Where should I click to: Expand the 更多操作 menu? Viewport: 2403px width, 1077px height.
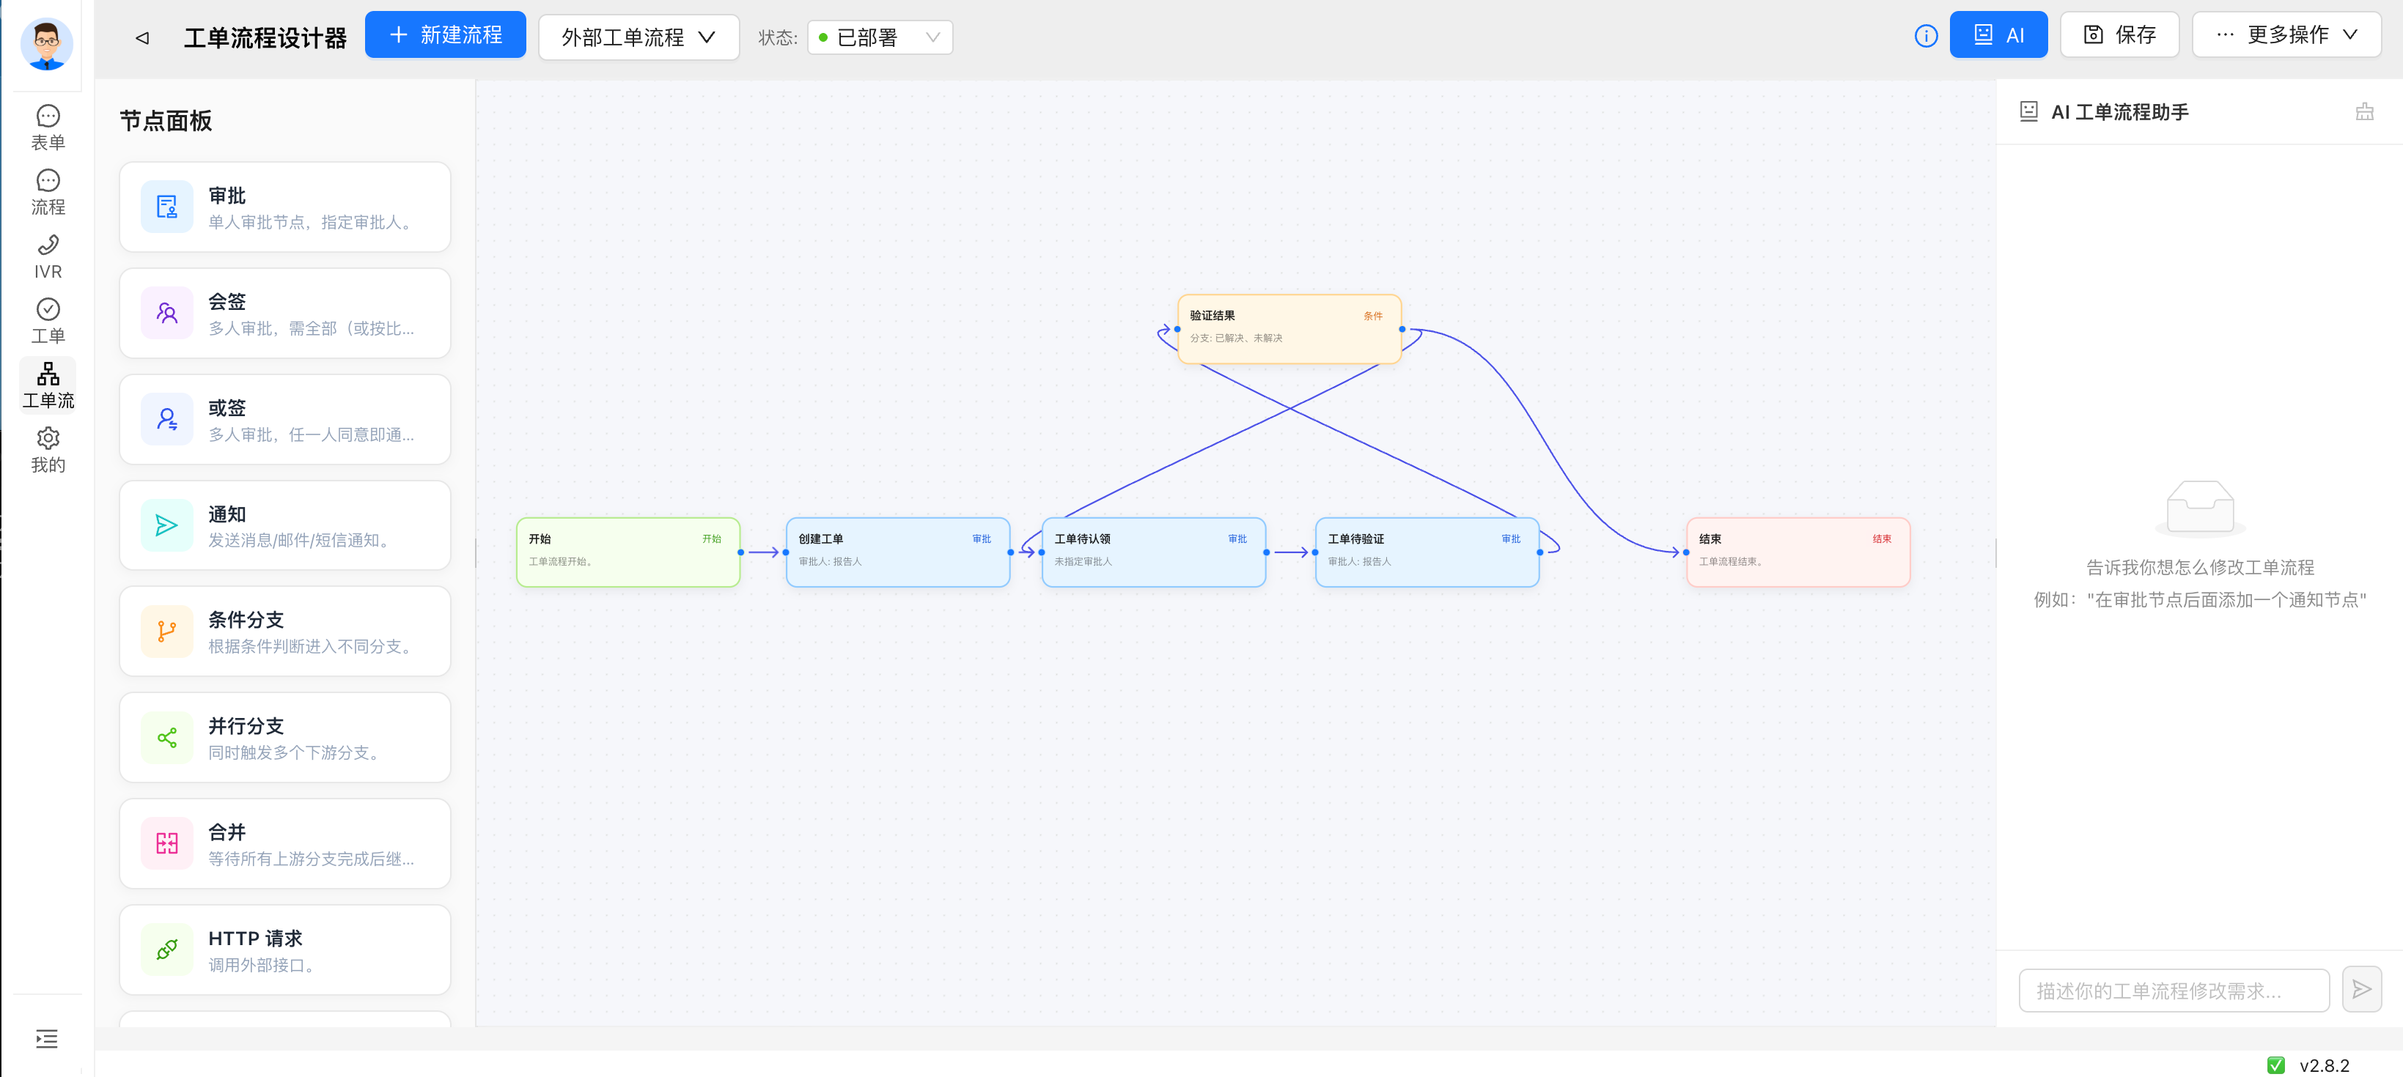[2287, 35]
